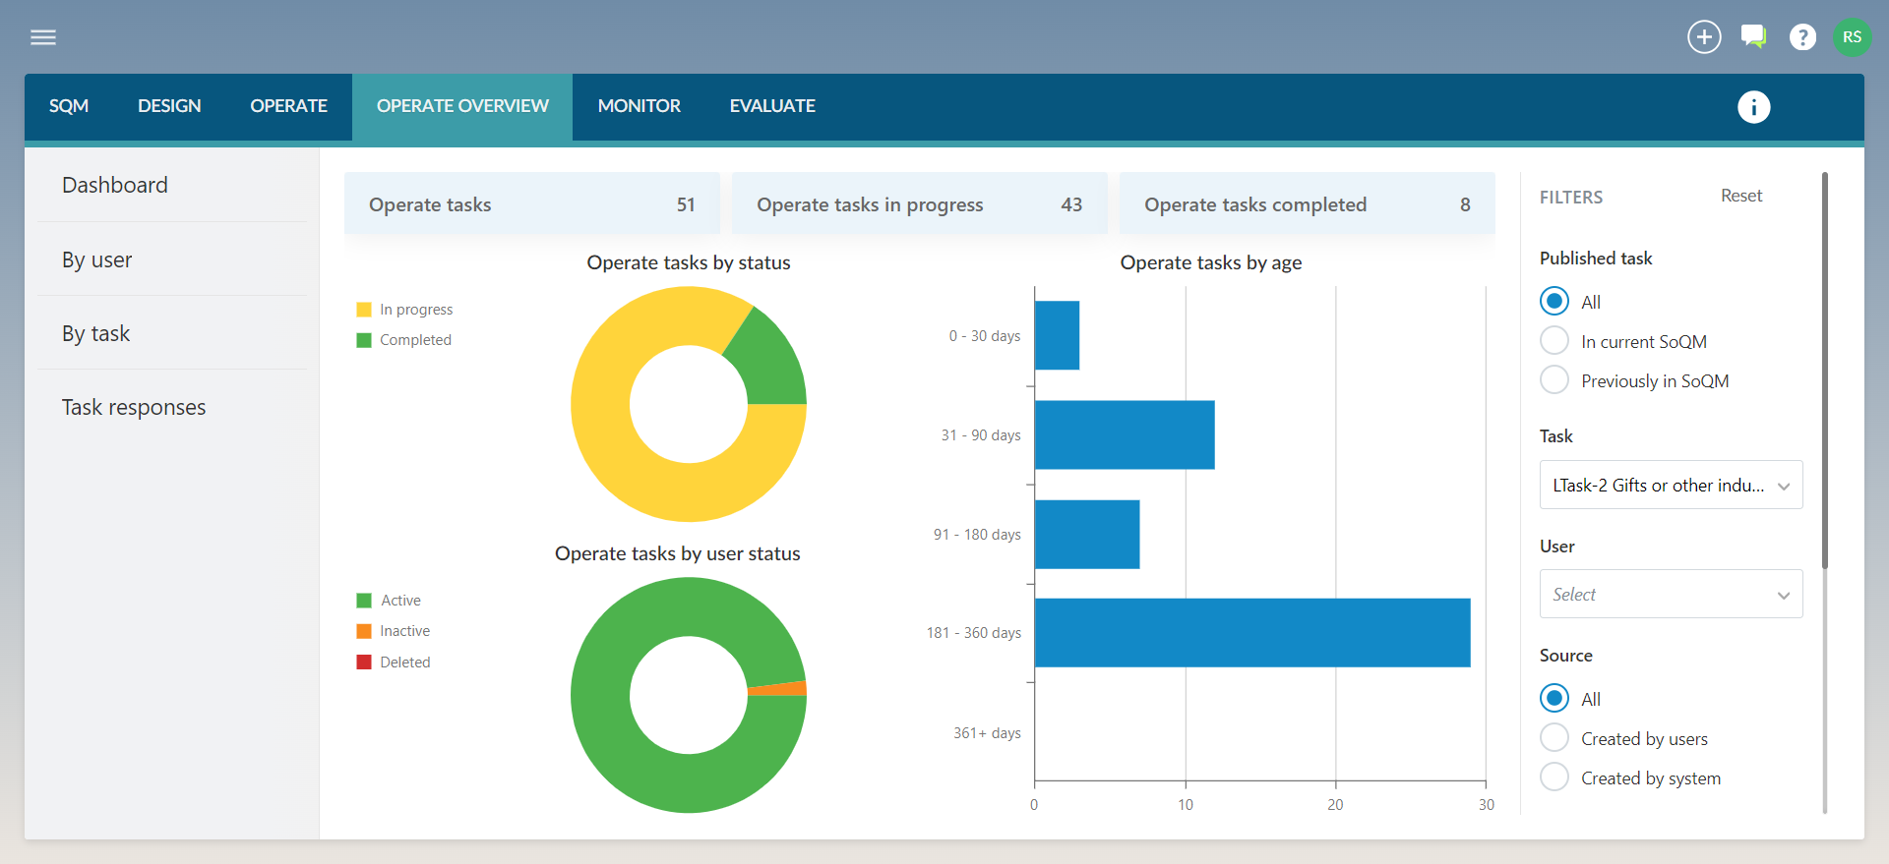Open the User select dropdown

tap(1671, 595)
